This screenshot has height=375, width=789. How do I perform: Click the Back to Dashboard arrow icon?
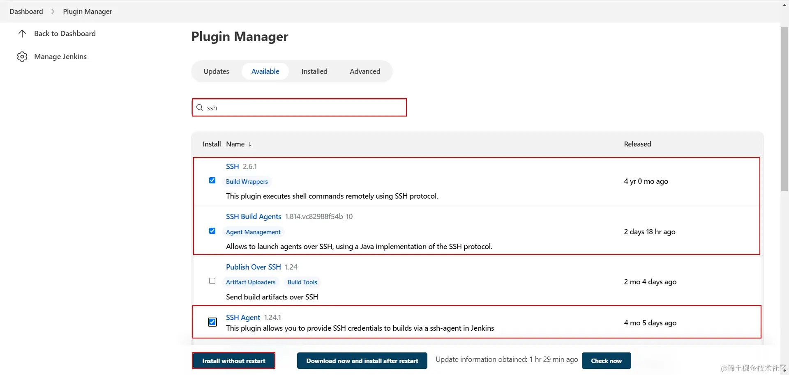click(22, 34)
